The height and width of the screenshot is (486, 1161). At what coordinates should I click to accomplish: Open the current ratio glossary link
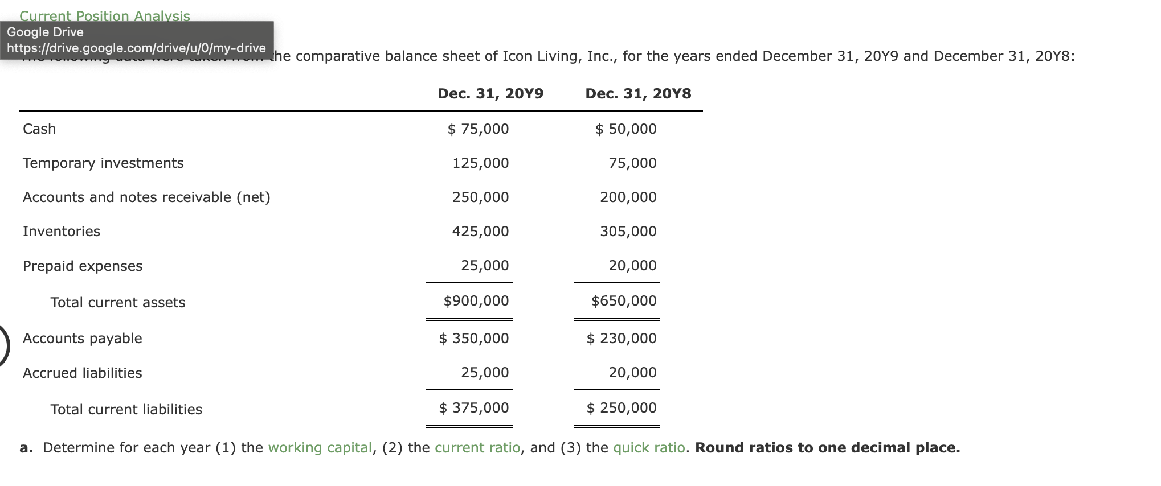tap(477, 448)
